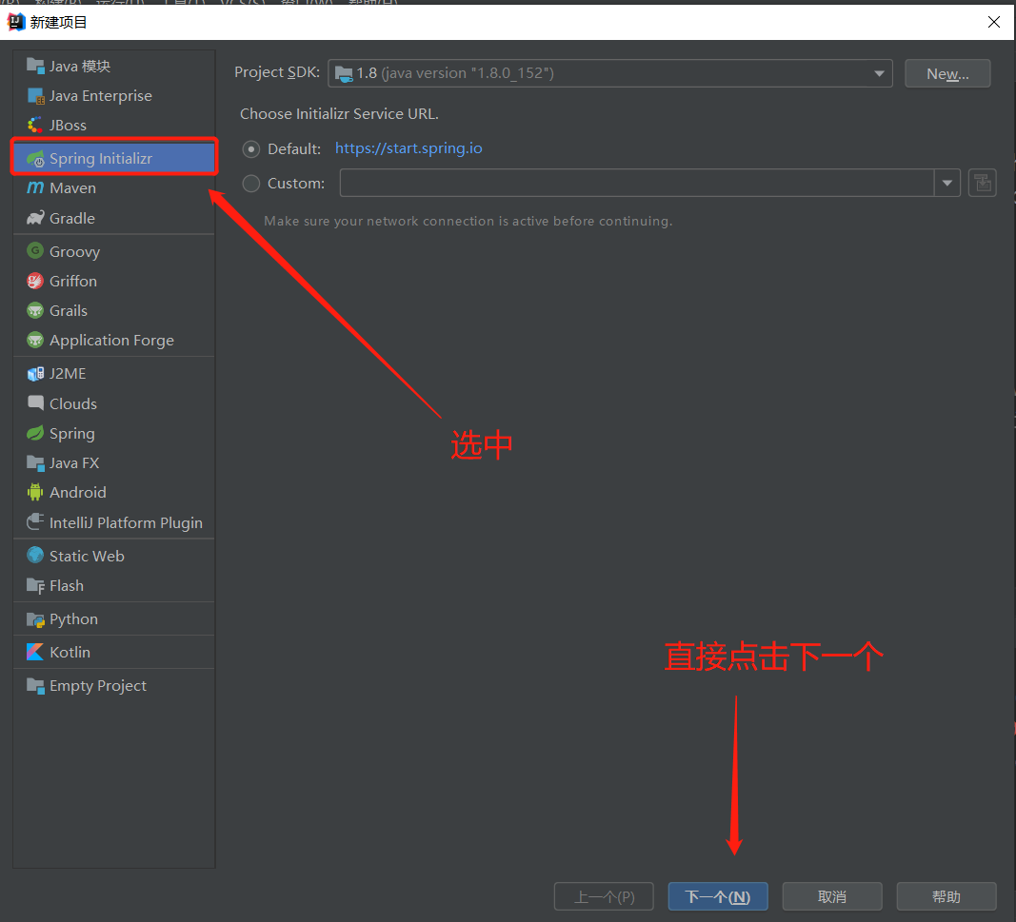
Task: Select IntelliJ Platform Plugin label
Action: 126,523
